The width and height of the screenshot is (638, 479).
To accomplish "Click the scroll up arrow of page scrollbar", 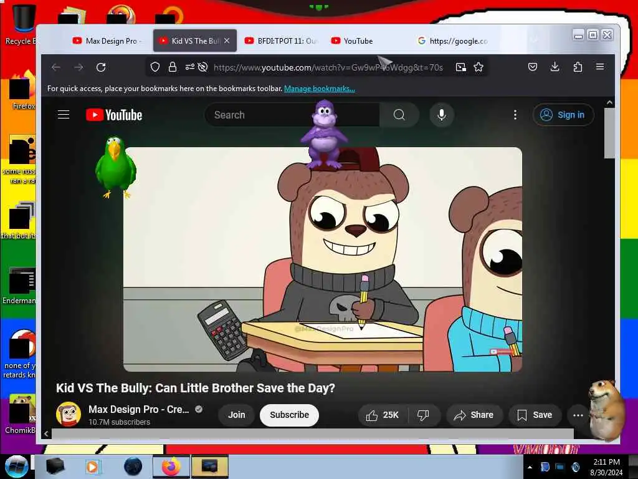I will (609, 103).
